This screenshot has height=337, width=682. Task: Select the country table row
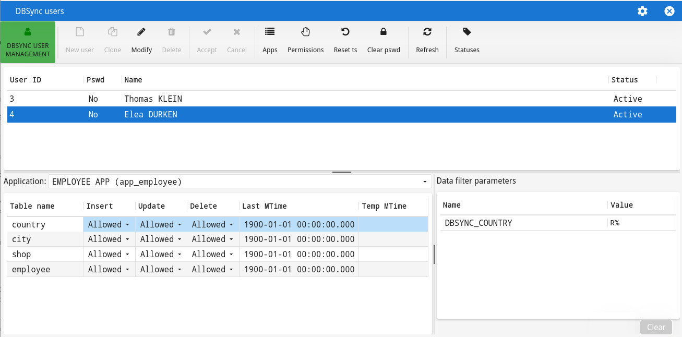point(218,224)
